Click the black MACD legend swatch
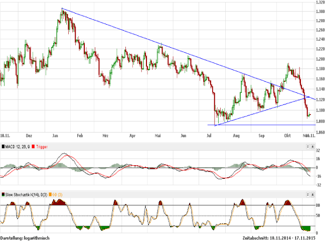The height and width of the screenshot is (241, 326). tap(2, 146)
